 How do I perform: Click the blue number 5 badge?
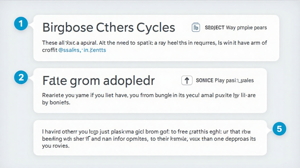[x=279, y=129]
